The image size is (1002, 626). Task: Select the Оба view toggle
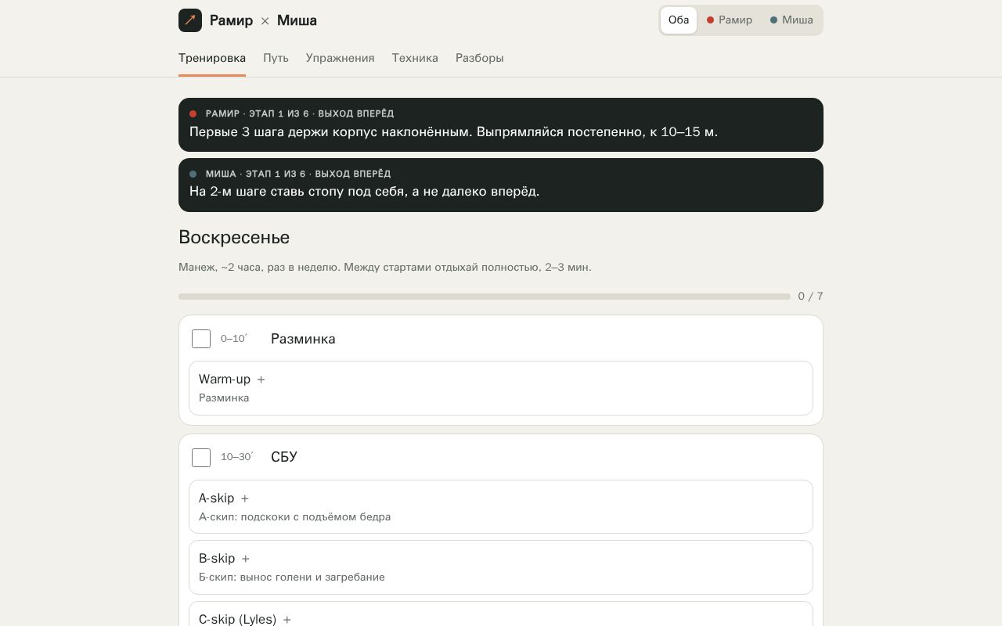[679, 20]
